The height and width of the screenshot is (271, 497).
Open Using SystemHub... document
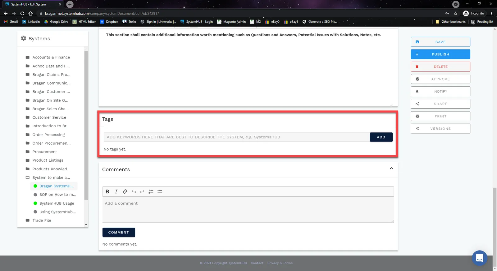click(x=55, y=212)
